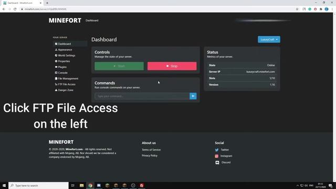Click the page vertical scrollbar

pos(334,98)
